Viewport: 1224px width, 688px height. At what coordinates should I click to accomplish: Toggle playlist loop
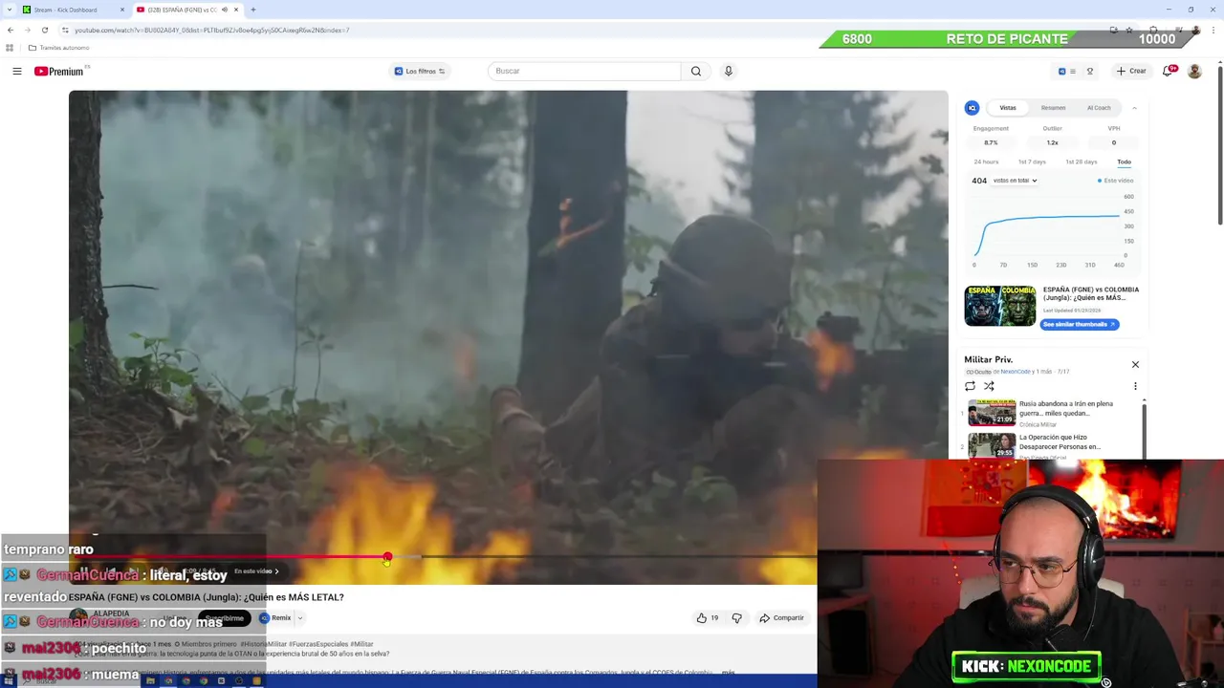coord(971,386)
